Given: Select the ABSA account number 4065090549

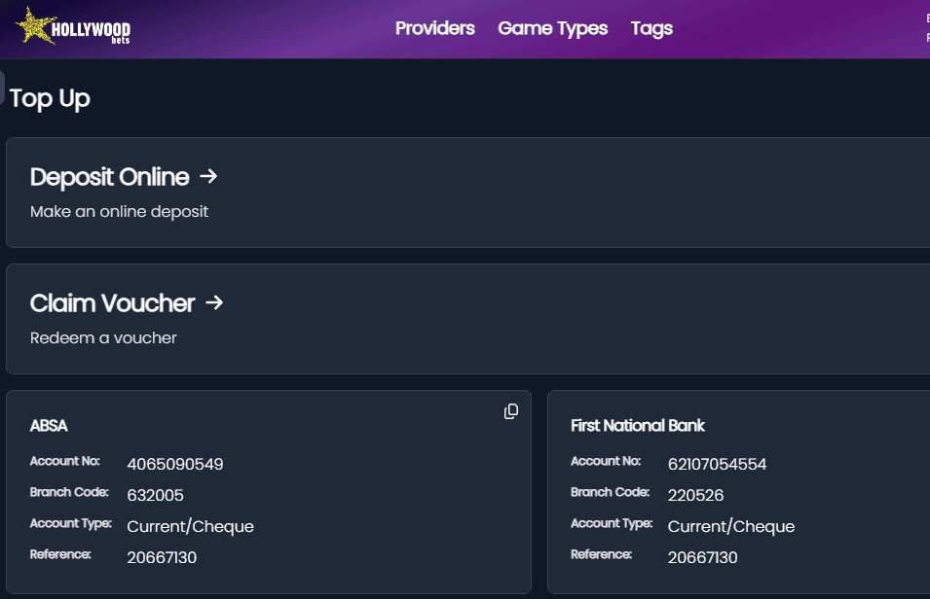Looking at the screenshot, I should pyautogui.click(x=175, y=464).
